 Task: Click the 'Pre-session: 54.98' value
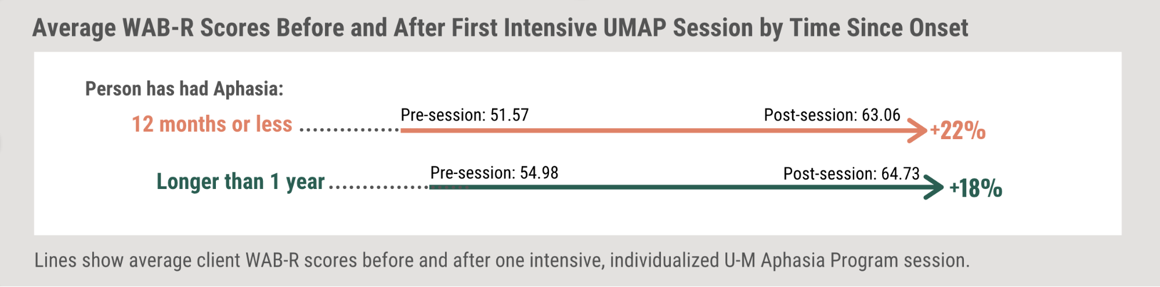[x=494, y=172]
